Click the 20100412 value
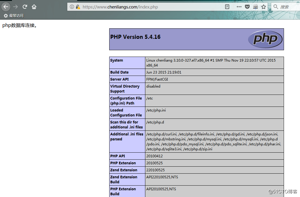This screenshot has width=300, height=197. point(154,156)
